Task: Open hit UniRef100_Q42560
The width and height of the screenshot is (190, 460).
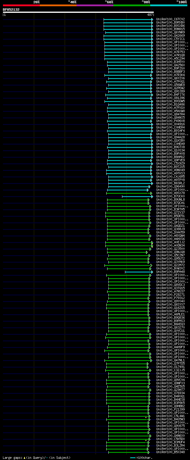Action: click(170, 65)
